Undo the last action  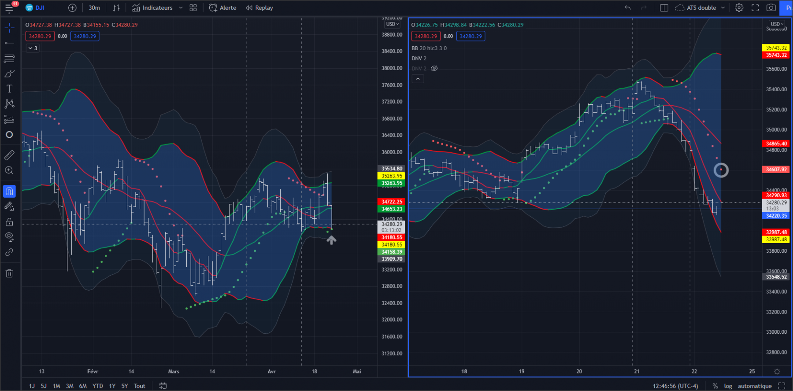[x=628, y=8]
